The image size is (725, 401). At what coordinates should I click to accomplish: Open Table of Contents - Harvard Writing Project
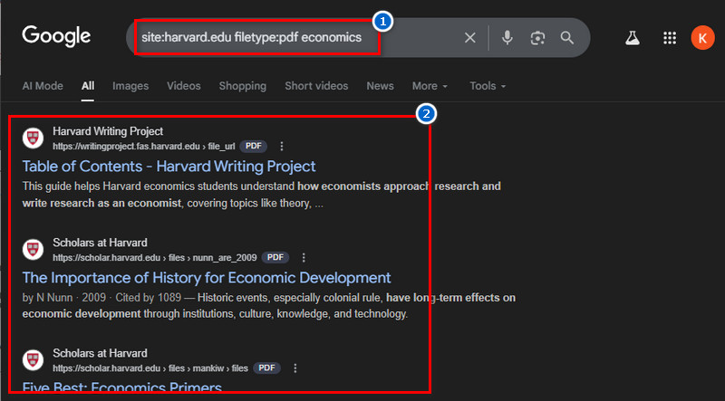point(169,167)
